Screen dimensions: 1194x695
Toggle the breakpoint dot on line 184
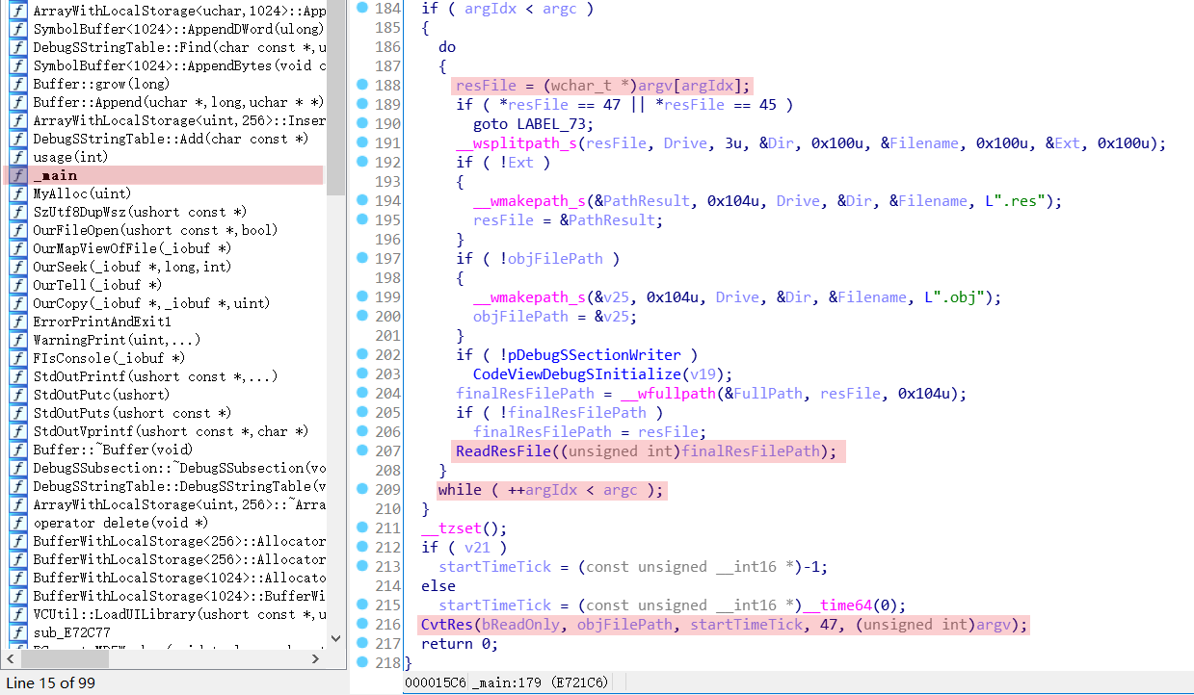point(362,8)
